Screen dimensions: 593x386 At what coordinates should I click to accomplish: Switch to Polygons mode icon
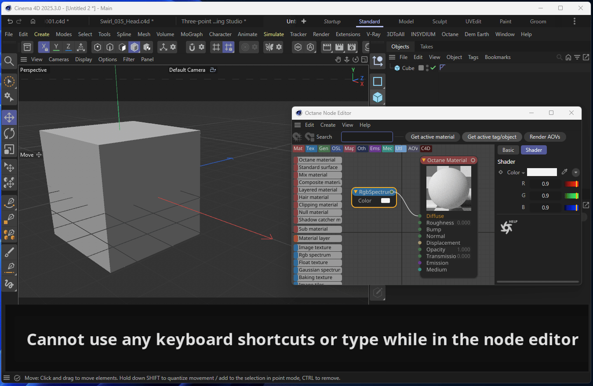(122, 47)
